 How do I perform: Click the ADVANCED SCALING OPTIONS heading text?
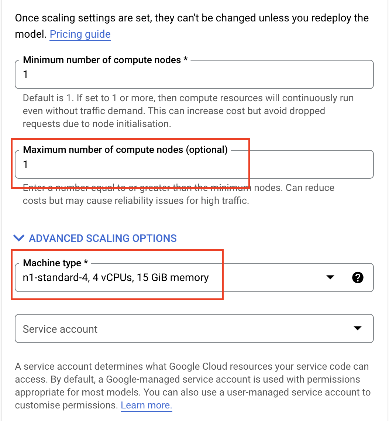pos(103,238)
